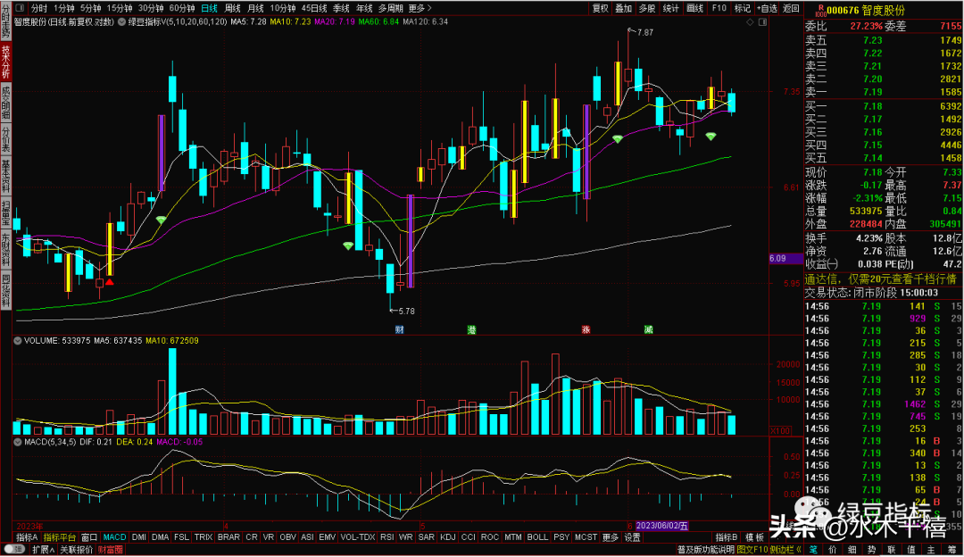Click the 复权 button in the top toolbar

tap(600, 8)
